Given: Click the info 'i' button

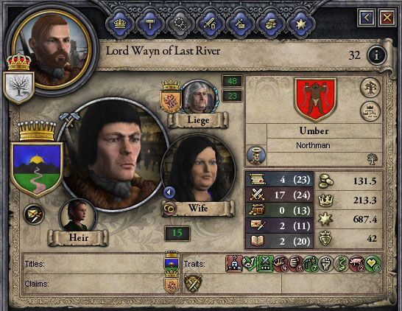Looking at the screenshot, I should pyautogui.click(x=376, y=55).
